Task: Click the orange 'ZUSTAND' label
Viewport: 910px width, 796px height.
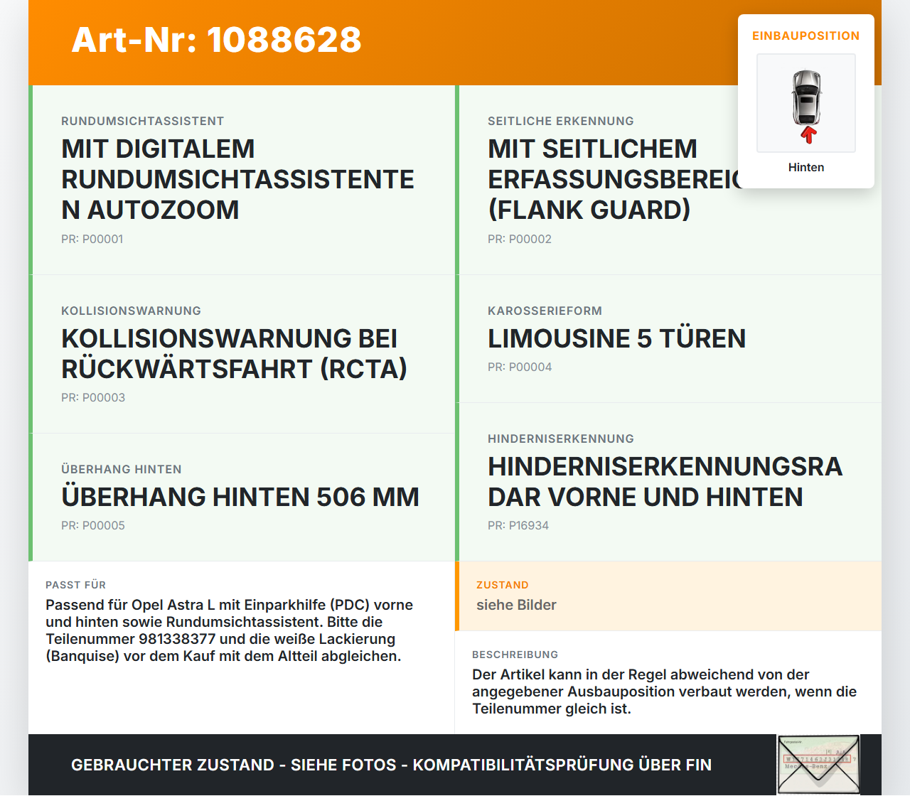Action: 503,585
